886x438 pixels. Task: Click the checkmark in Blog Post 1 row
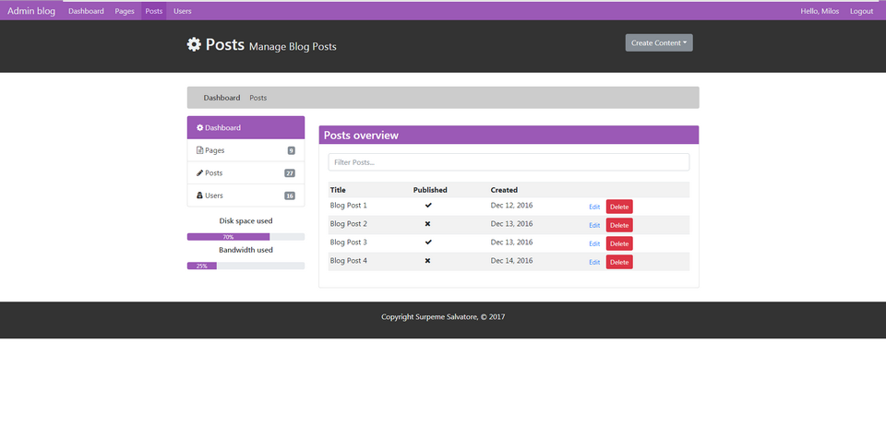428,206
